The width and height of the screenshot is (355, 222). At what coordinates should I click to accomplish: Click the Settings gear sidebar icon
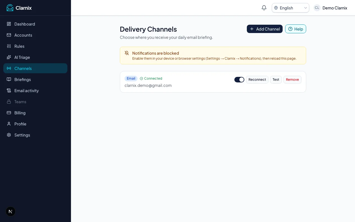coord(9,135)
